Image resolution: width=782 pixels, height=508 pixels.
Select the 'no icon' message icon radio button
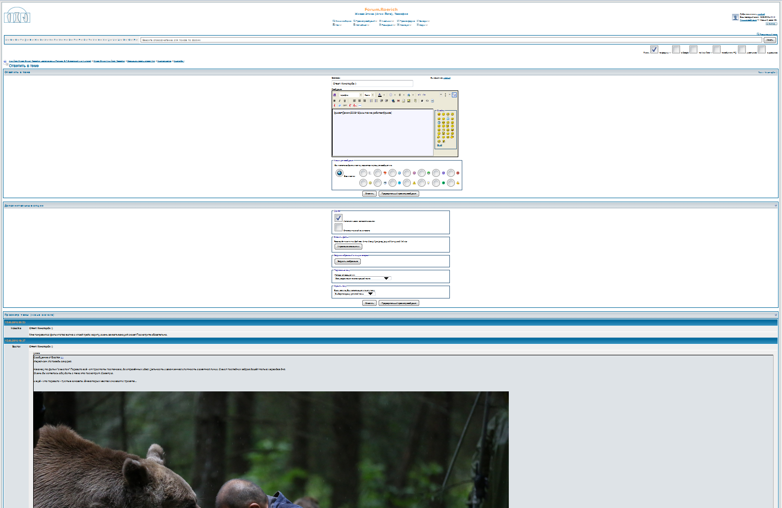click(x=340, y=173)
